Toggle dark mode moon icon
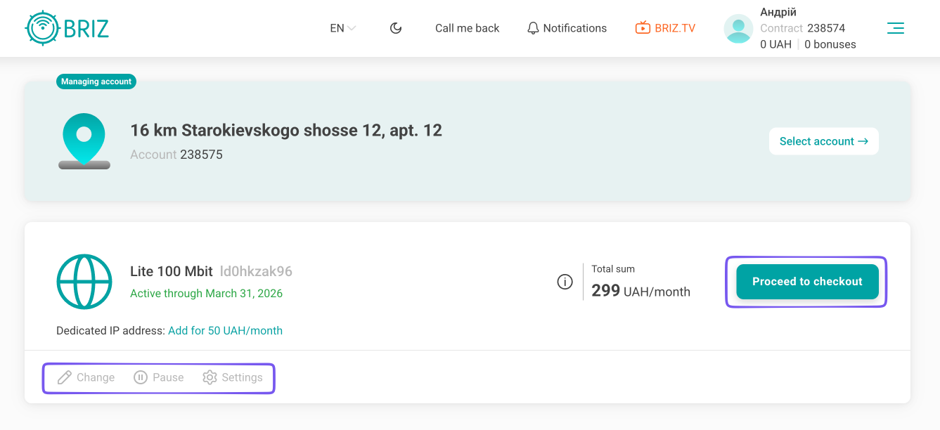Viewport: 940px width, 430px height. pos(396,28)
